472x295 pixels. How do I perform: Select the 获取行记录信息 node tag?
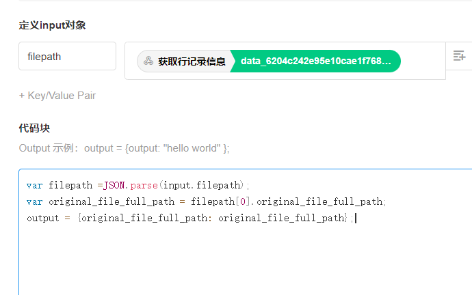click(x=191, y=61)
